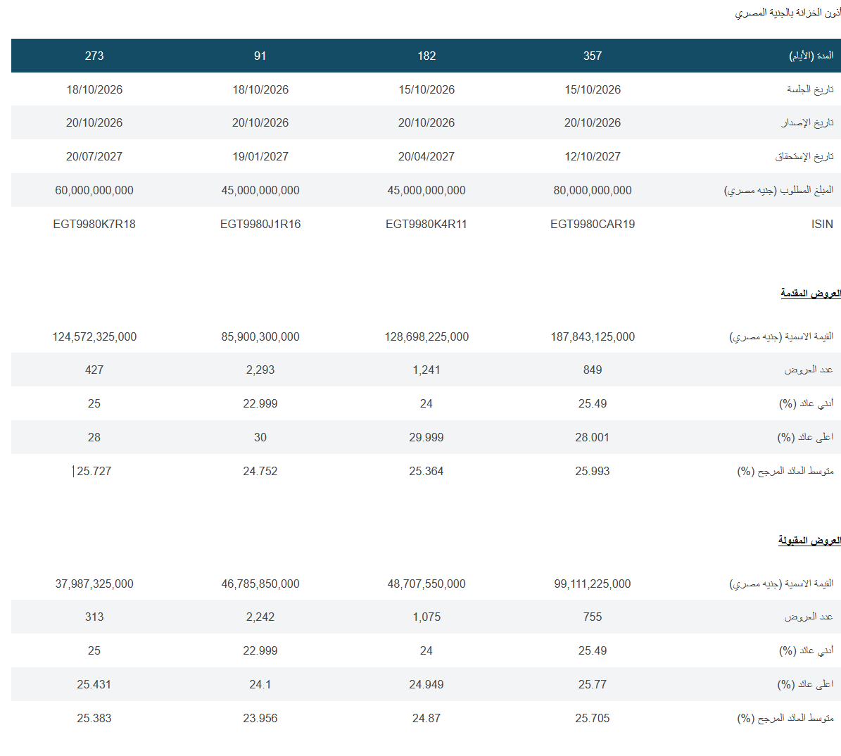The width and height of the screenshot is (841, 756).
Task: Select accepted value 48,707,550,000
Action: point(426,584)
